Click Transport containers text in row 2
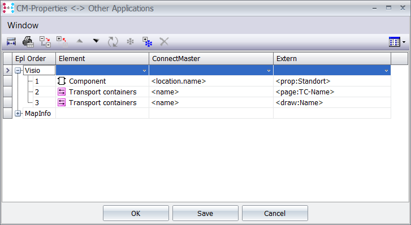This screenshot has height=225, width=411. coord(102,92)
